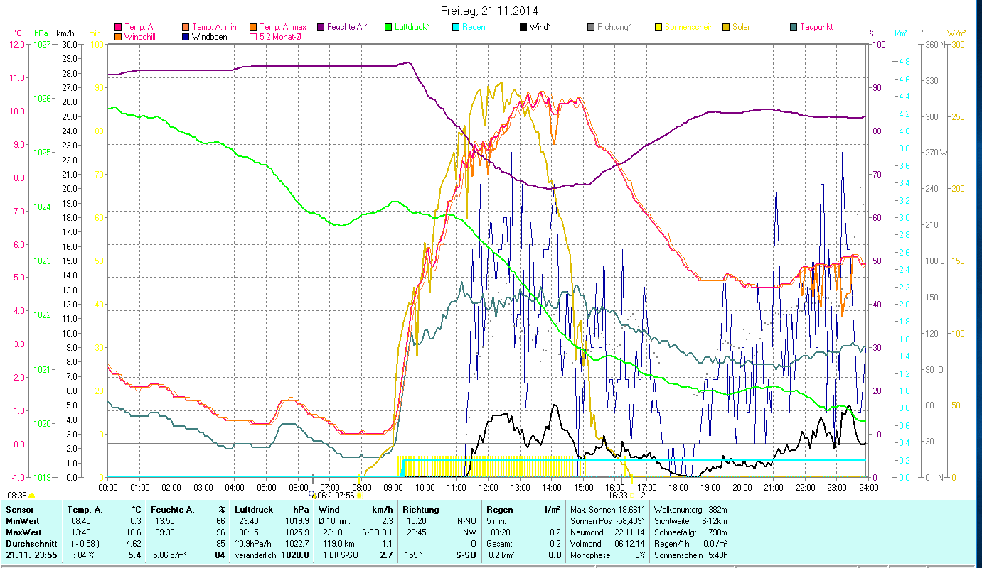Click the '24:00' time axis label
The width and height of the screenshot is (982, 568).
coord(868,487)
